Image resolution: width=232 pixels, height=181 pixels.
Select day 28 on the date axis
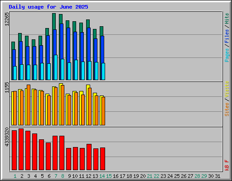pos(197,176)
